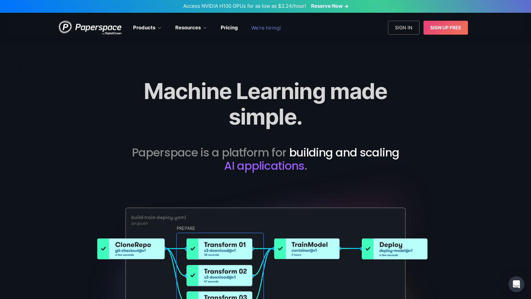Click the CloneRepo checkmark icon
Viewport: 531px width, 299px height.
(x=103, y=249)
